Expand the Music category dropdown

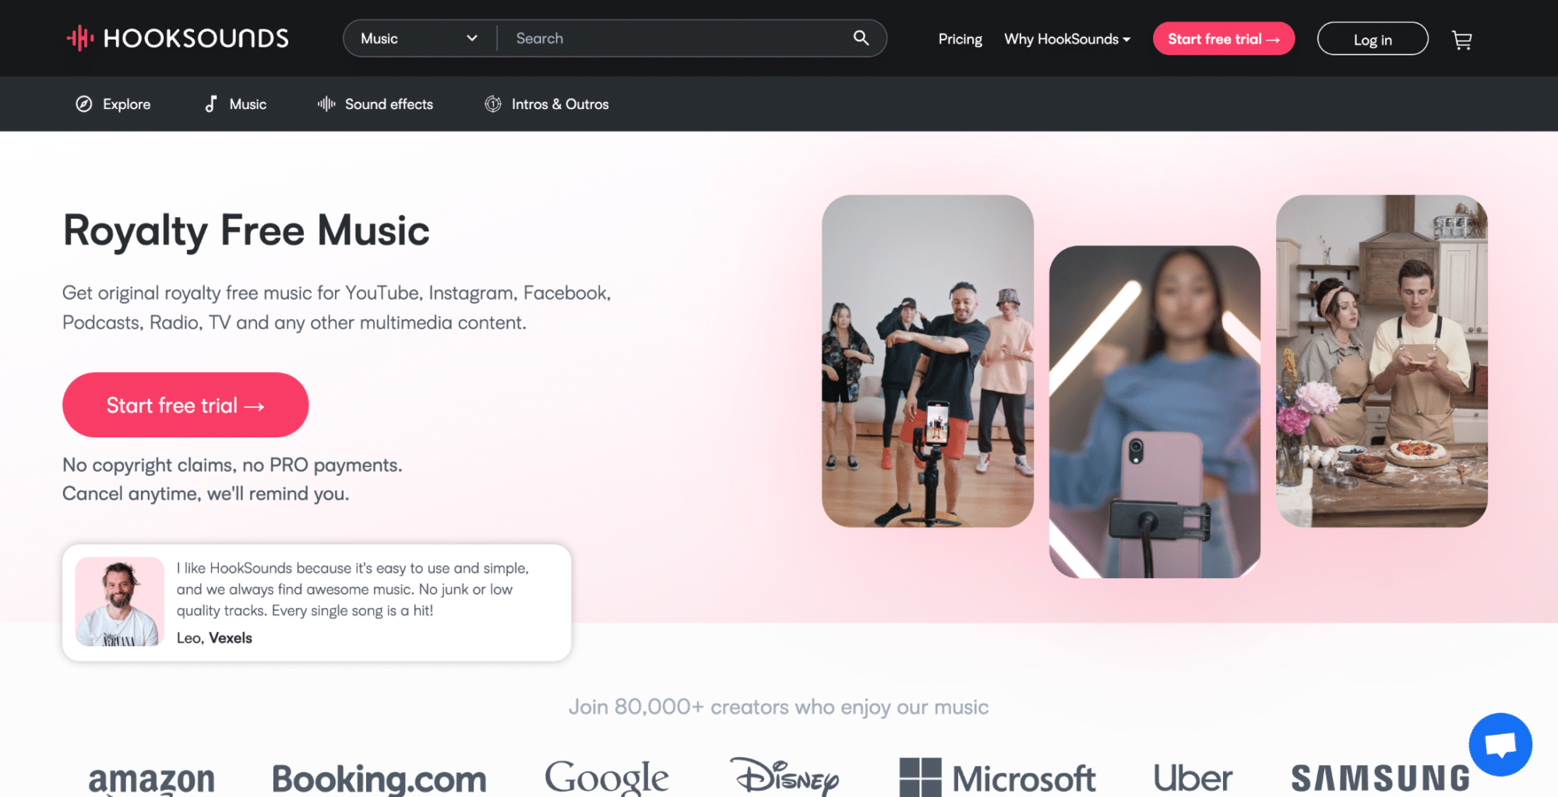click(419, 38)
